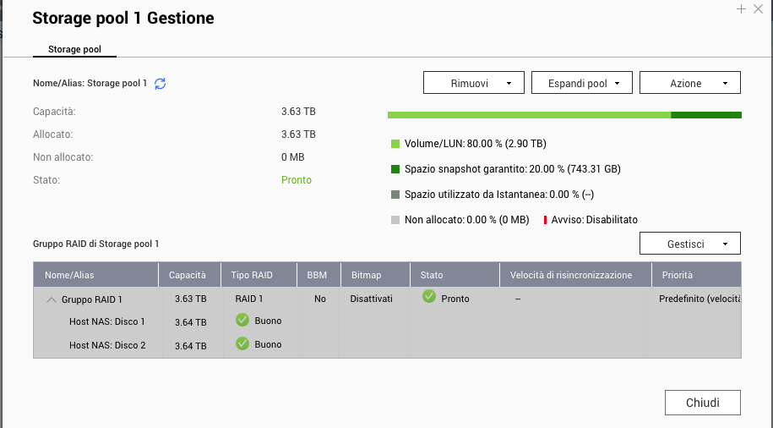Select the Host NAS: Disco 1 row
The image size is (773, 428).
(x=107, y=321)
